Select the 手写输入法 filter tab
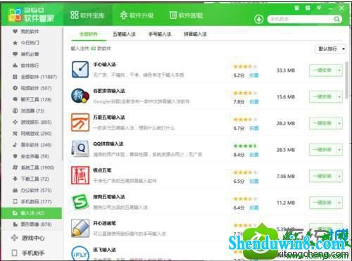This screenshot has height=261, width=352. click(x=160, y=34)
